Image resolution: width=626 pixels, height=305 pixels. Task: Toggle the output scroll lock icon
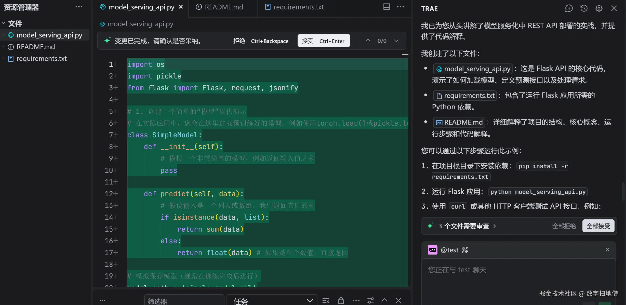[x=341, y=301]
